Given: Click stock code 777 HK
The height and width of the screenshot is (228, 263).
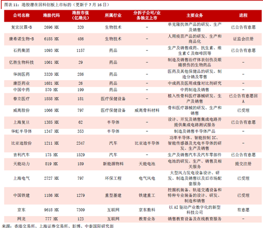Looking at the screenshot, I should [x=51, y=219].
